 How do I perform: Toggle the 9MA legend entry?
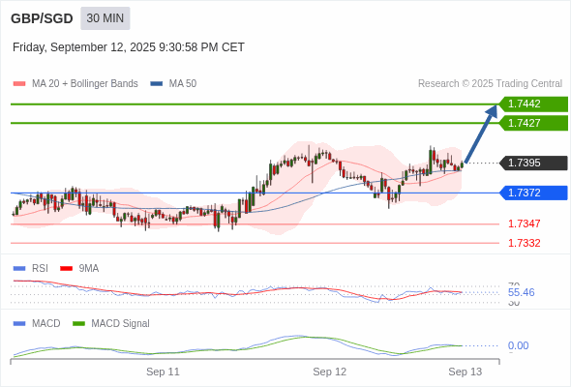(x=79, y=268)
